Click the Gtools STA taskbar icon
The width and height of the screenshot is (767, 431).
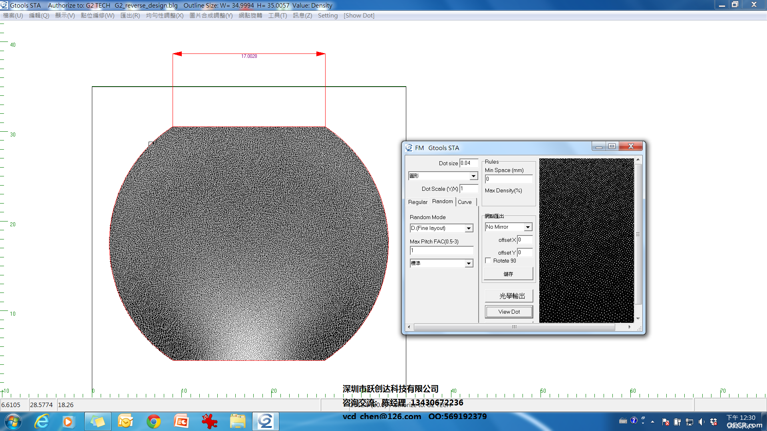265,421
